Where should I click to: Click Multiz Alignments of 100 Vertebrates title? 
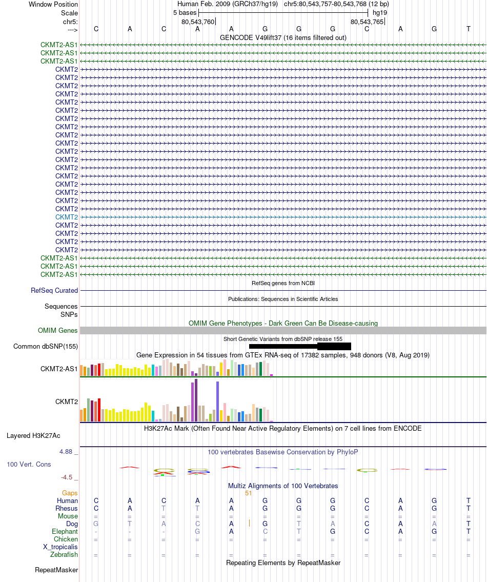point(283,486)
